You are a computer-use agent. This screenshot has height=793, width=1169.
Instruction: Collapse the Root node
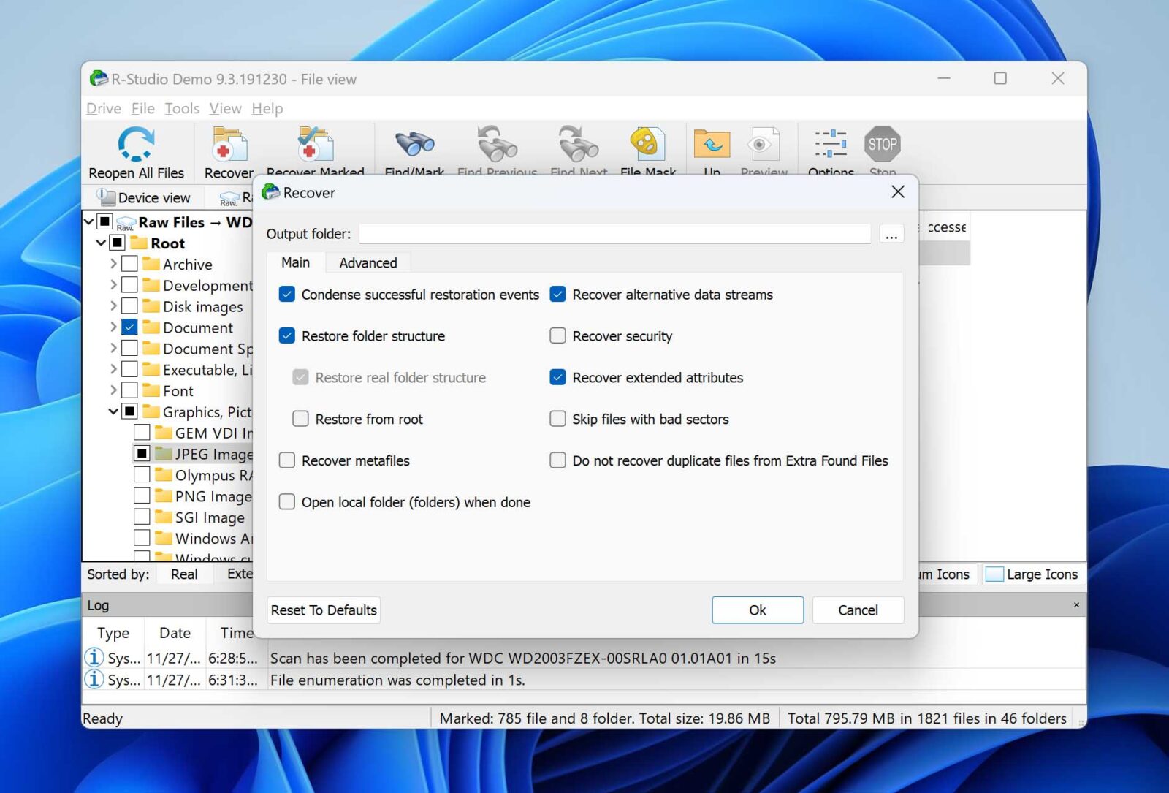[x=101, y=243]
